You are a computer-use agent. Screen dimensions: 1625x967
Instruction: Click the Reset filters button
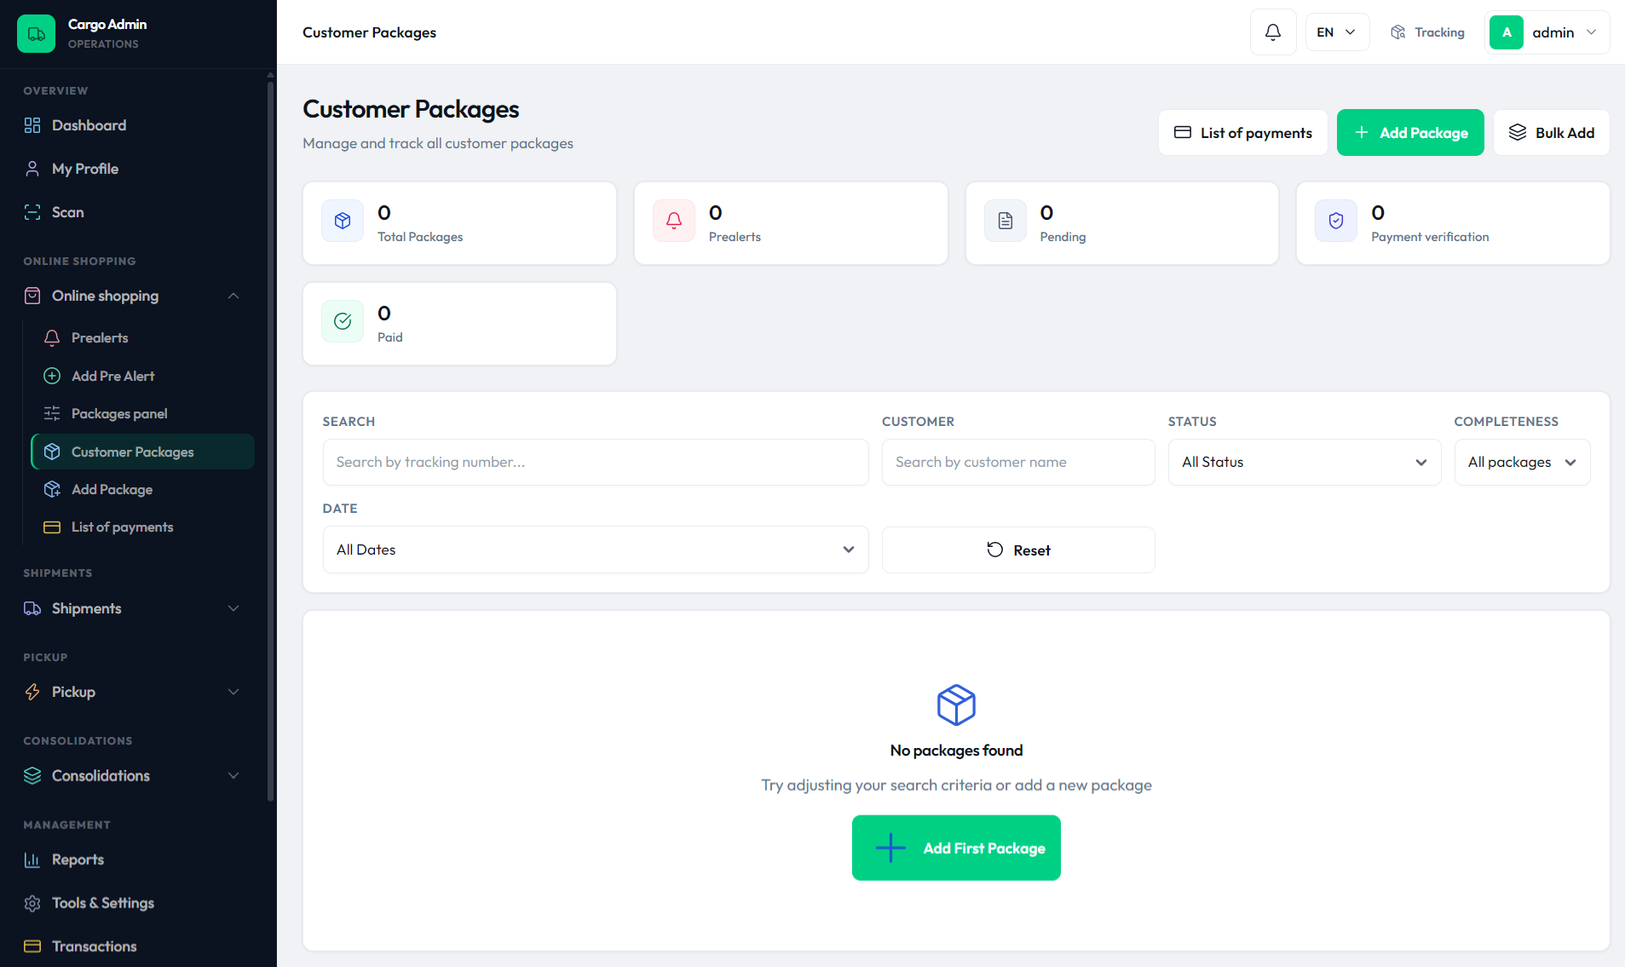(x=1018, y=550)
